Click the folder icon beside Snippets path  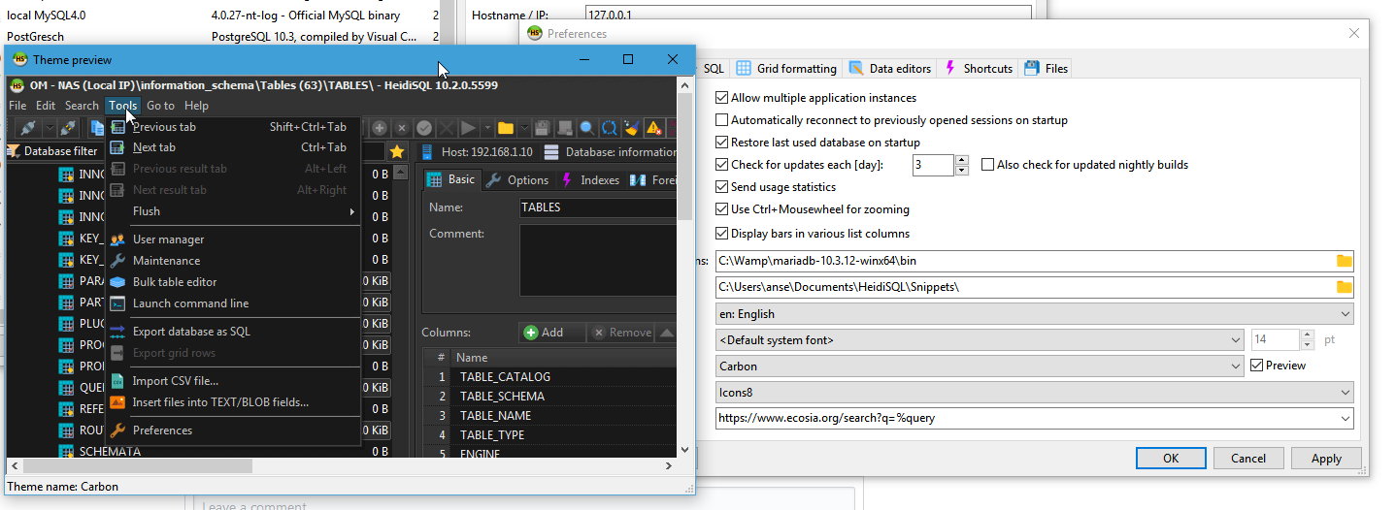[x=1344, y=287]
